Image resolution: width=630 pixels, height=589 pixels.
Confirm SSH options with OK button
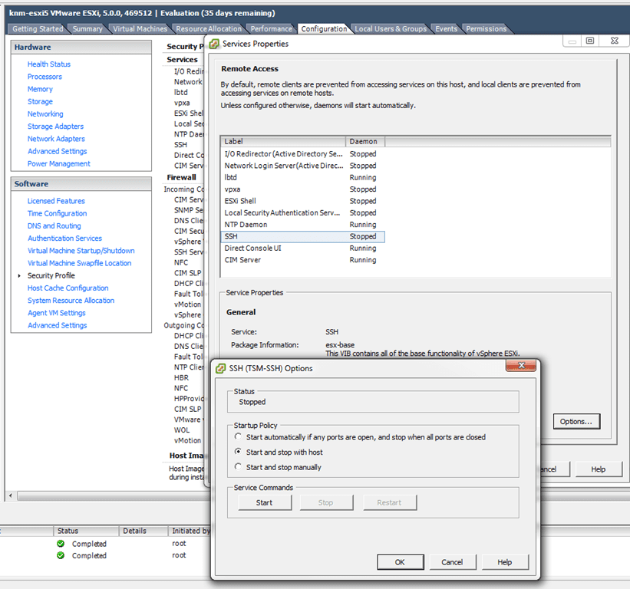pos(400,562)
